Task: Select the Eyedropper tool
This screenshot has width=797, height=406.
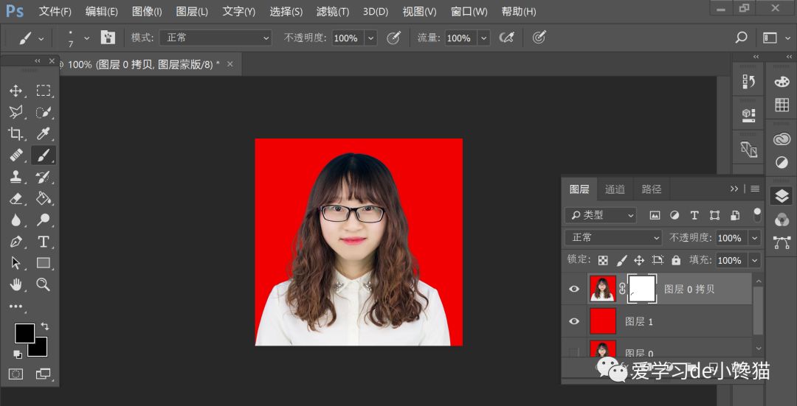Action: coord(44,133)
